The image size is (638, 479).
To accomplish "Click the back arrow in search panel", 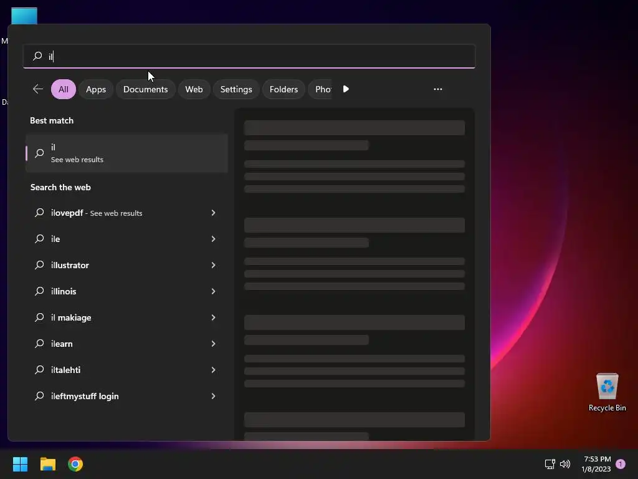I will coord(38,89).
